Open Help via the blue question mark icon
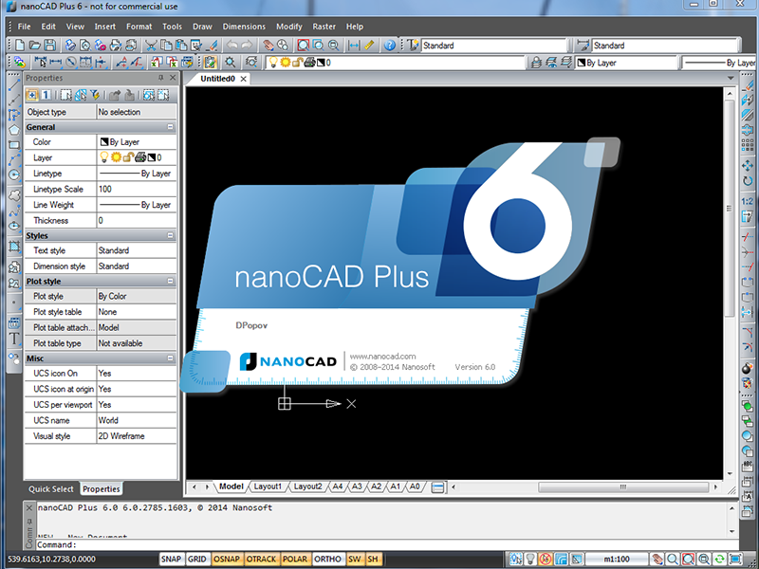The height and width of the screenshot is (569, 759). (390, 46)
